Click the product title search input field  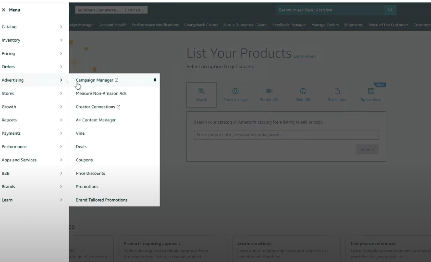[x=286, y=135]
